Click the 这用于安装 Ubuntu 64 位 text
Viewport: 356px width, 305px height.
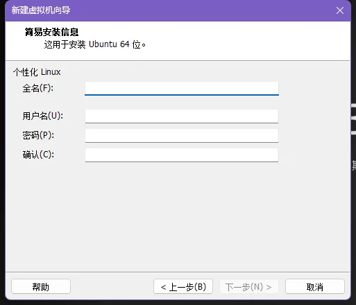click(x=94, y=44)
